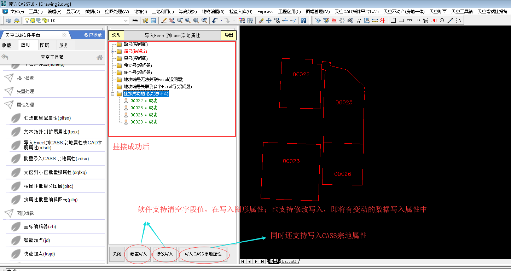Open the 检查入库(G) menu

point(241,11)
